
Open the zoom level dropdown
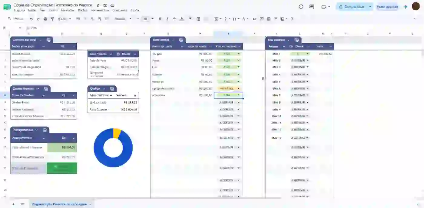(x=64, y=19)
